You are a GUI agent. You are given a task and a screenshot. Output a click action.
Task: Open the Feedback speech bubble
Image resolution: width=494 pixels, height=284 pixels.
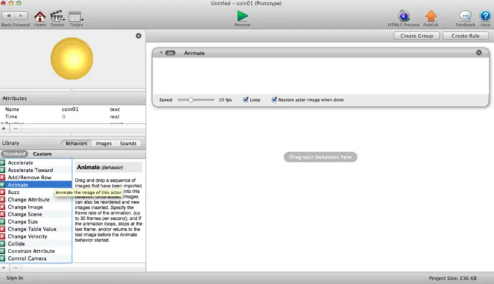465,15
